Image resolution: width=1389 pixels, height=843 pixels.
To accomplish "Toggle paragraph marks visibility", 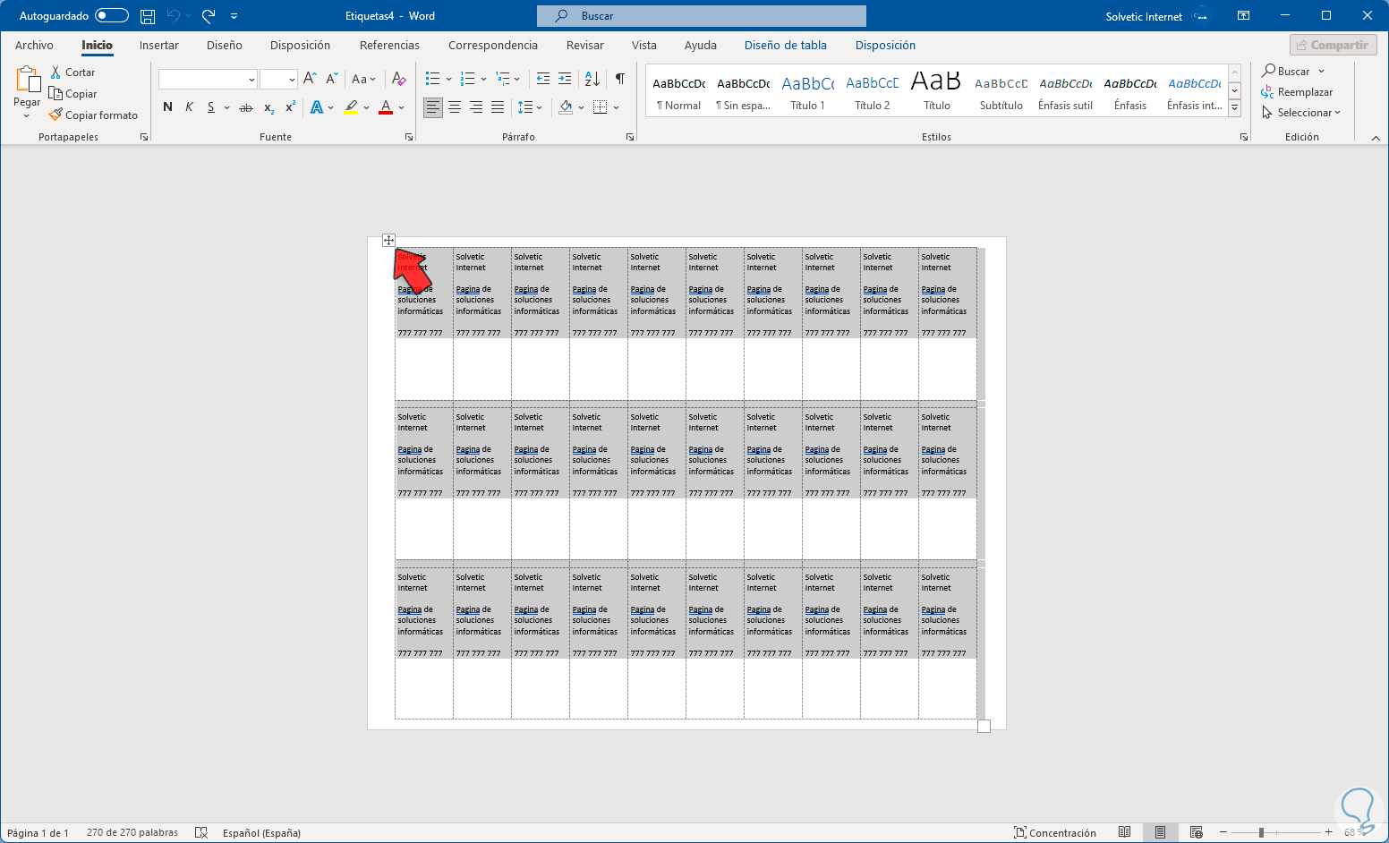I will (620, 79).
